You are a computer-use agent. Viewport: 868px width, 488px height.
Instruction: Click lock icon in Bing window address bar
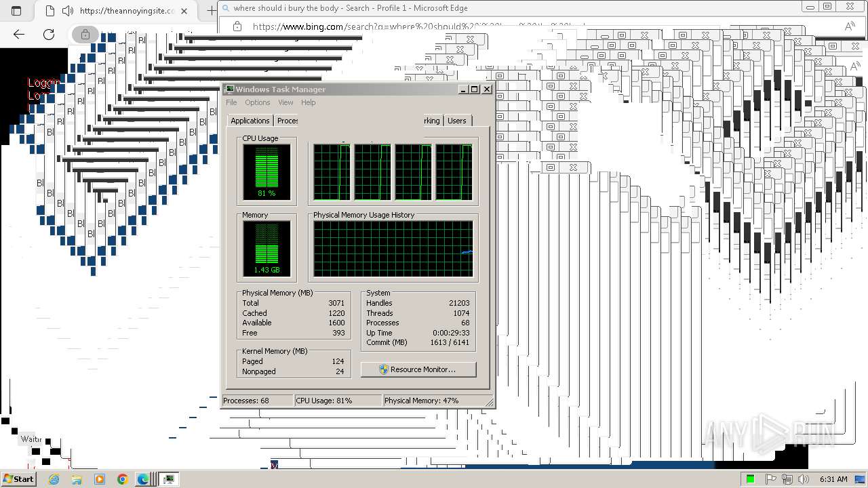click(x=237, y=26)
